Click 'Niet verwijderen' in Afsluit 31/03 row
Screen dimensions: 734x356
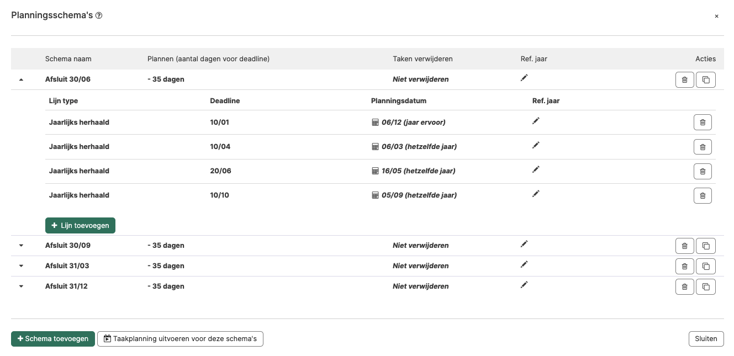[421, 266]
